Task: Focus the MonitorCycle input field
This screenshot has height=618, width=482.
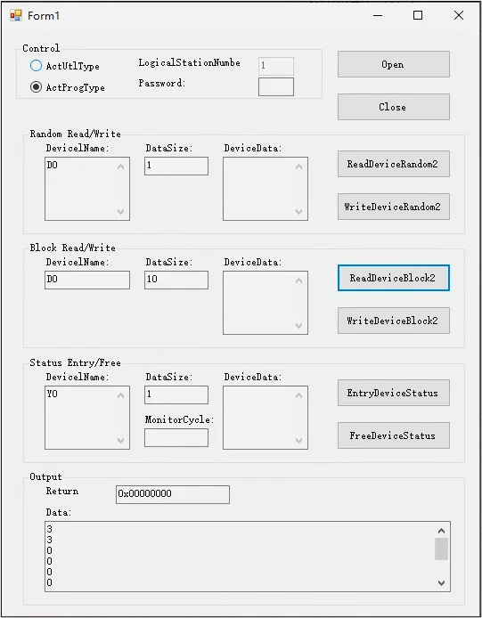Action: pyautogui.click(x=176, y=437)
